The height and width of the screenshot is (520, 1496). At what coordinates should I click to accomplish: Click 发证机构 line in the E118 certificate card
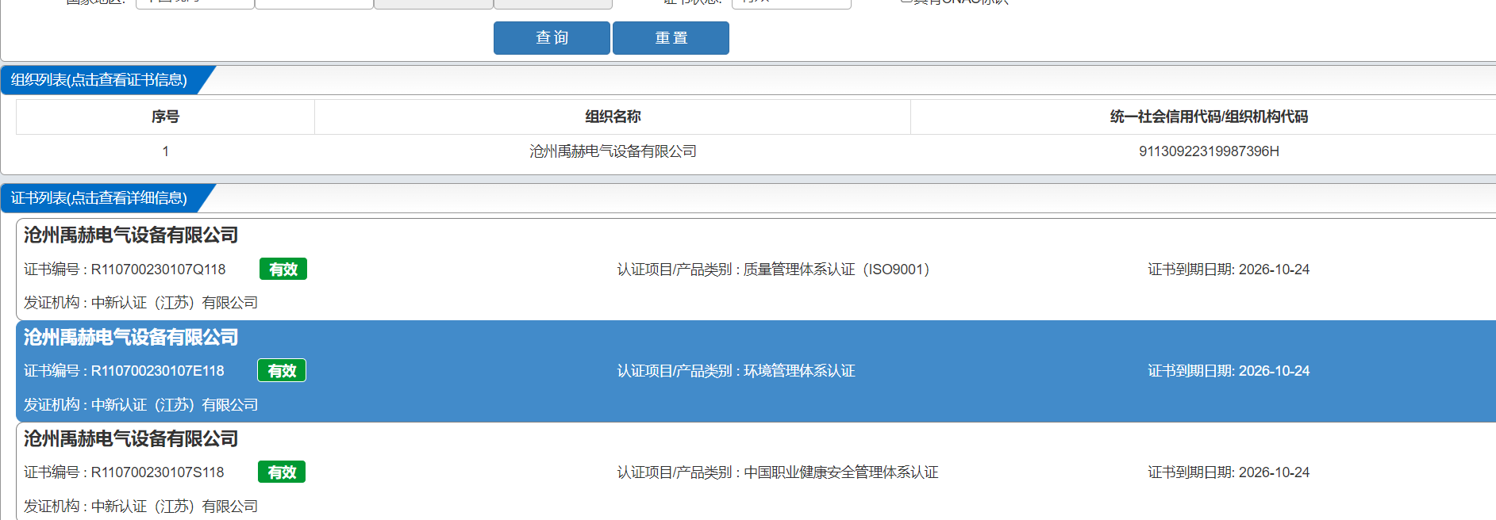[x=140, y=405]
